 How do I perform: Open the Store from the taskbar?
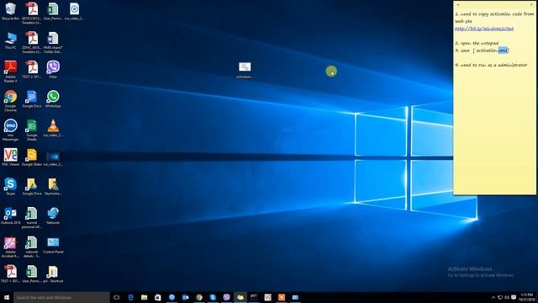[158, 297]
